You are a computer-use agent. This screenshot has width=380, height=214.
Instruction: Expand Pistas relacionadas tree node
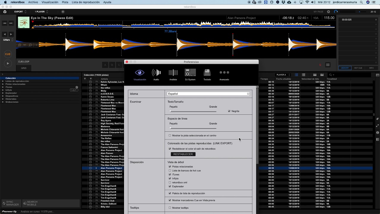coord(3,84)
